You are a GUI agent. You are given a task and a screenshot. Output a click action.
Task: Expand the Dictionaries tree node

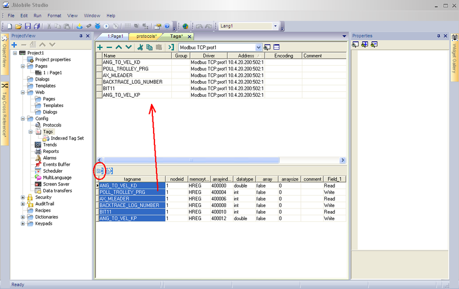click(x=23, y=217)
